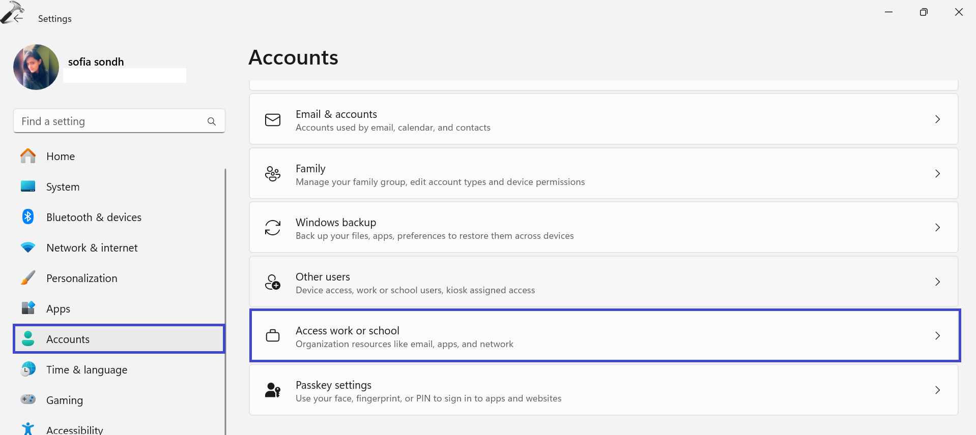Screen dimensions: 976x435
Task: Open Access work or school label
Action: [348, 331]
